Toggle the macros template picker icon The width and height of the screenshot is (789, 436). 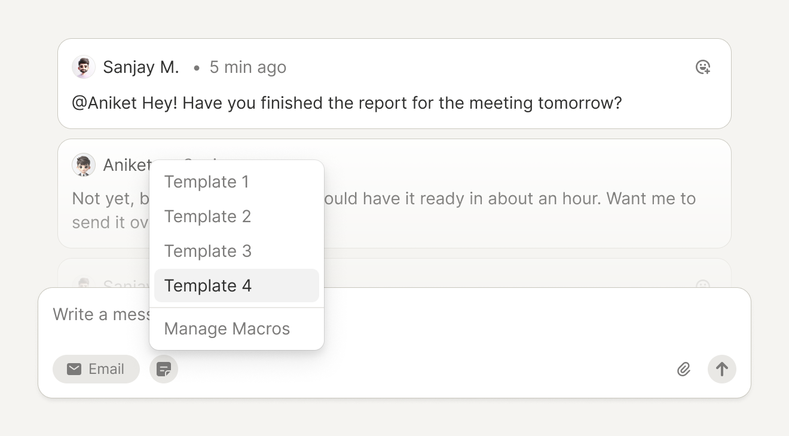[164, 369]
